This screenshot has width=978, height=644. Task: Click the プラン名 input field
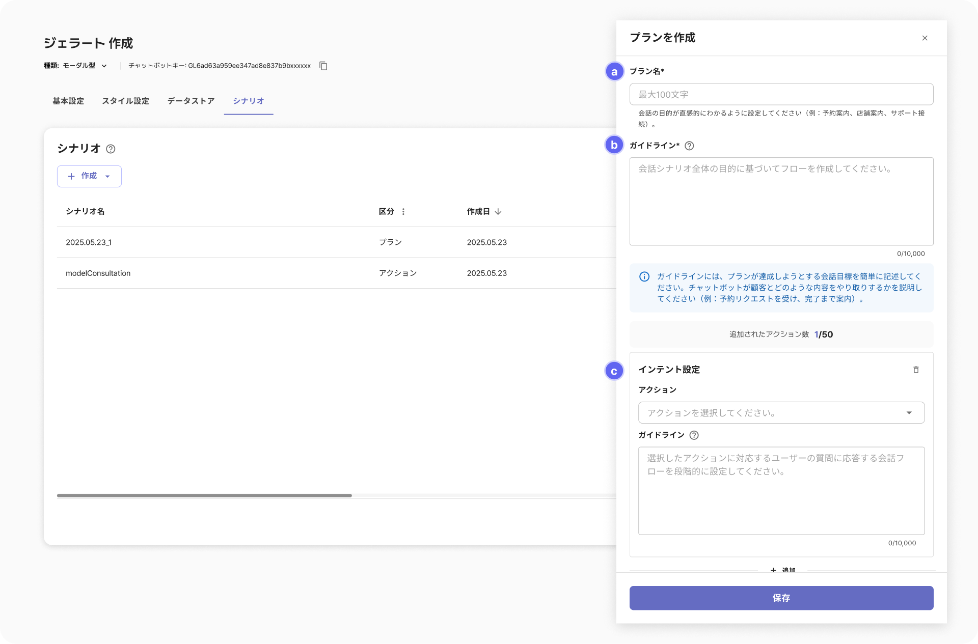tap(781, 95)
